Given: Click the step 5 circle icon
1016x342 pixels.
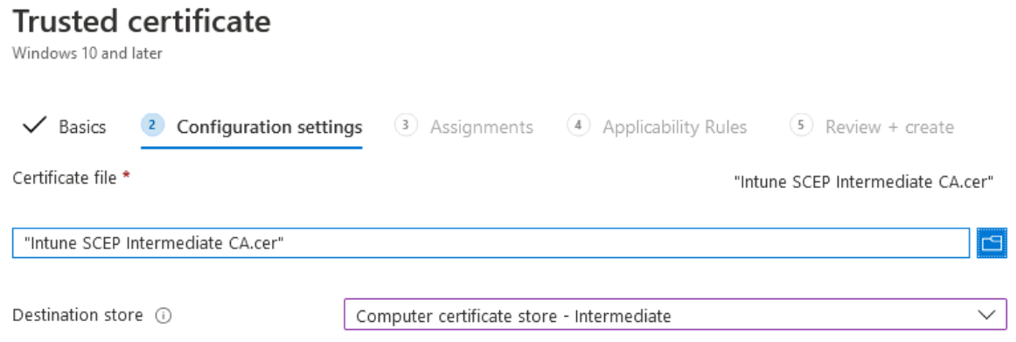Looking at the screenshot, I should click(x=802, y=126).
